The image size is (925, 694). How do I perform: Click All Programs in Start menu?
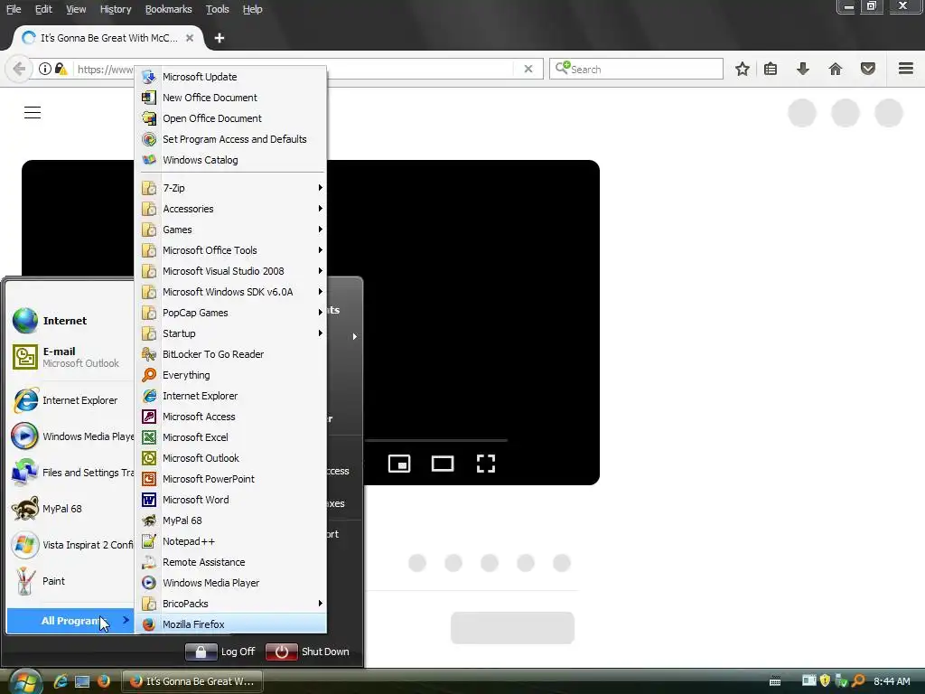tap(70, 621)
